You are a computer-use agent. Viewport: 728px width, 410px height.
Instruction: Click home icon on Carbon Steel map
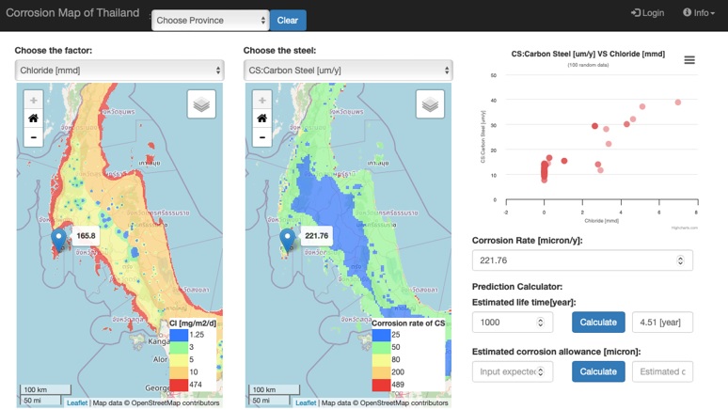pyautogui.click(x=262, y=118)
